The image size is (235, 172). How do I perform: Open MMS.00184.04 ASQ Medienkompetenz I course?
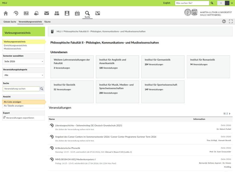[76, 159]
